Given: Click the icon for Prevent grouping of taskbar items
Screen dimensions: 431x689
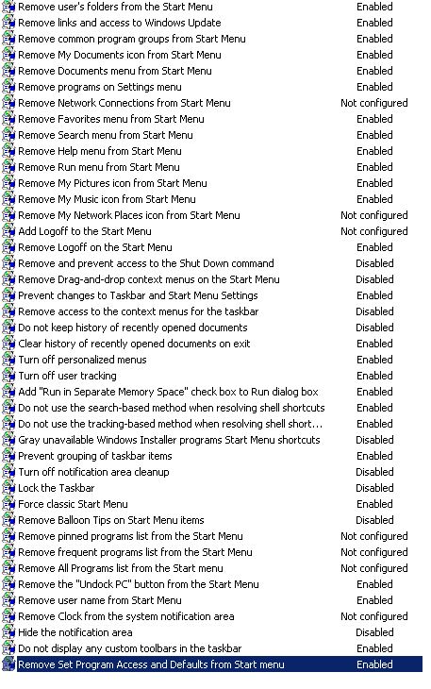Looking at the screenshot, I should pos(8,456).
